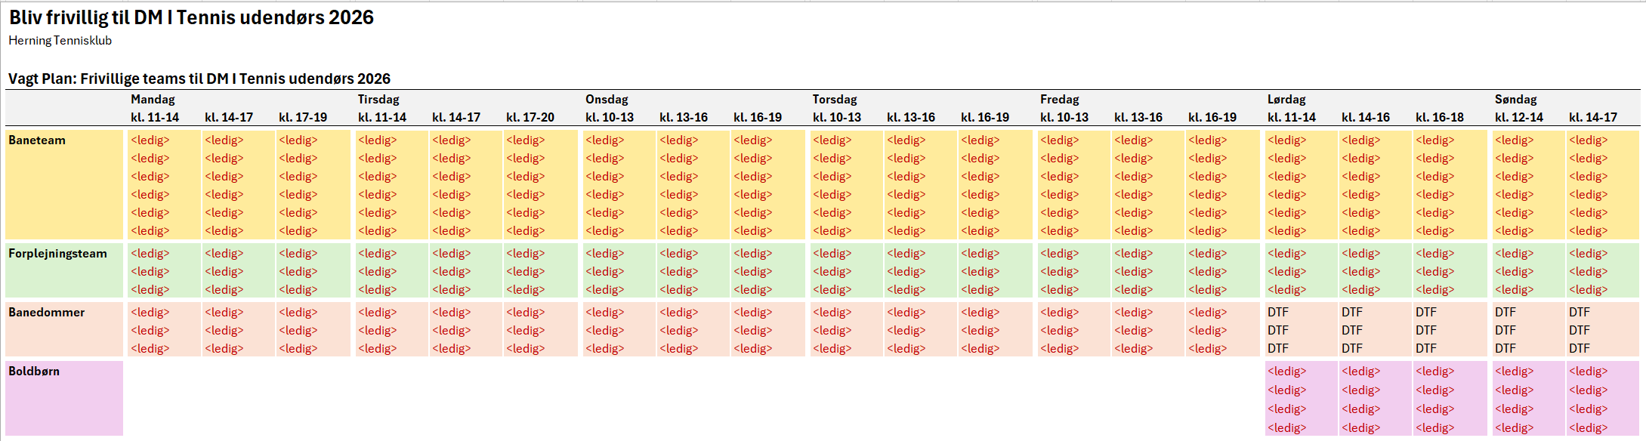The image size is (1646, 441).
Task: Click the 'Vagt Plan' section heading
Action: pyautogui.click(x=199, y=79)
